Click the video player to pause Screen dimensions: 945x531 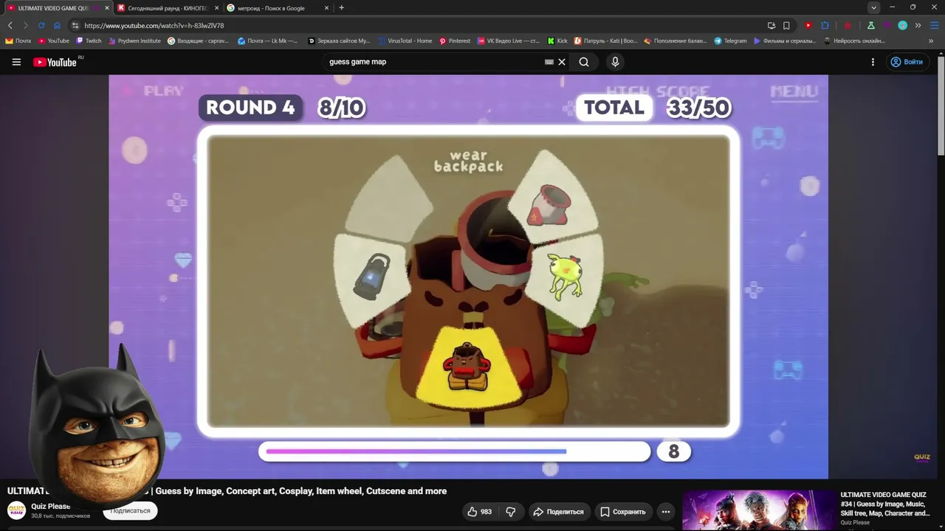click(468, 277)
